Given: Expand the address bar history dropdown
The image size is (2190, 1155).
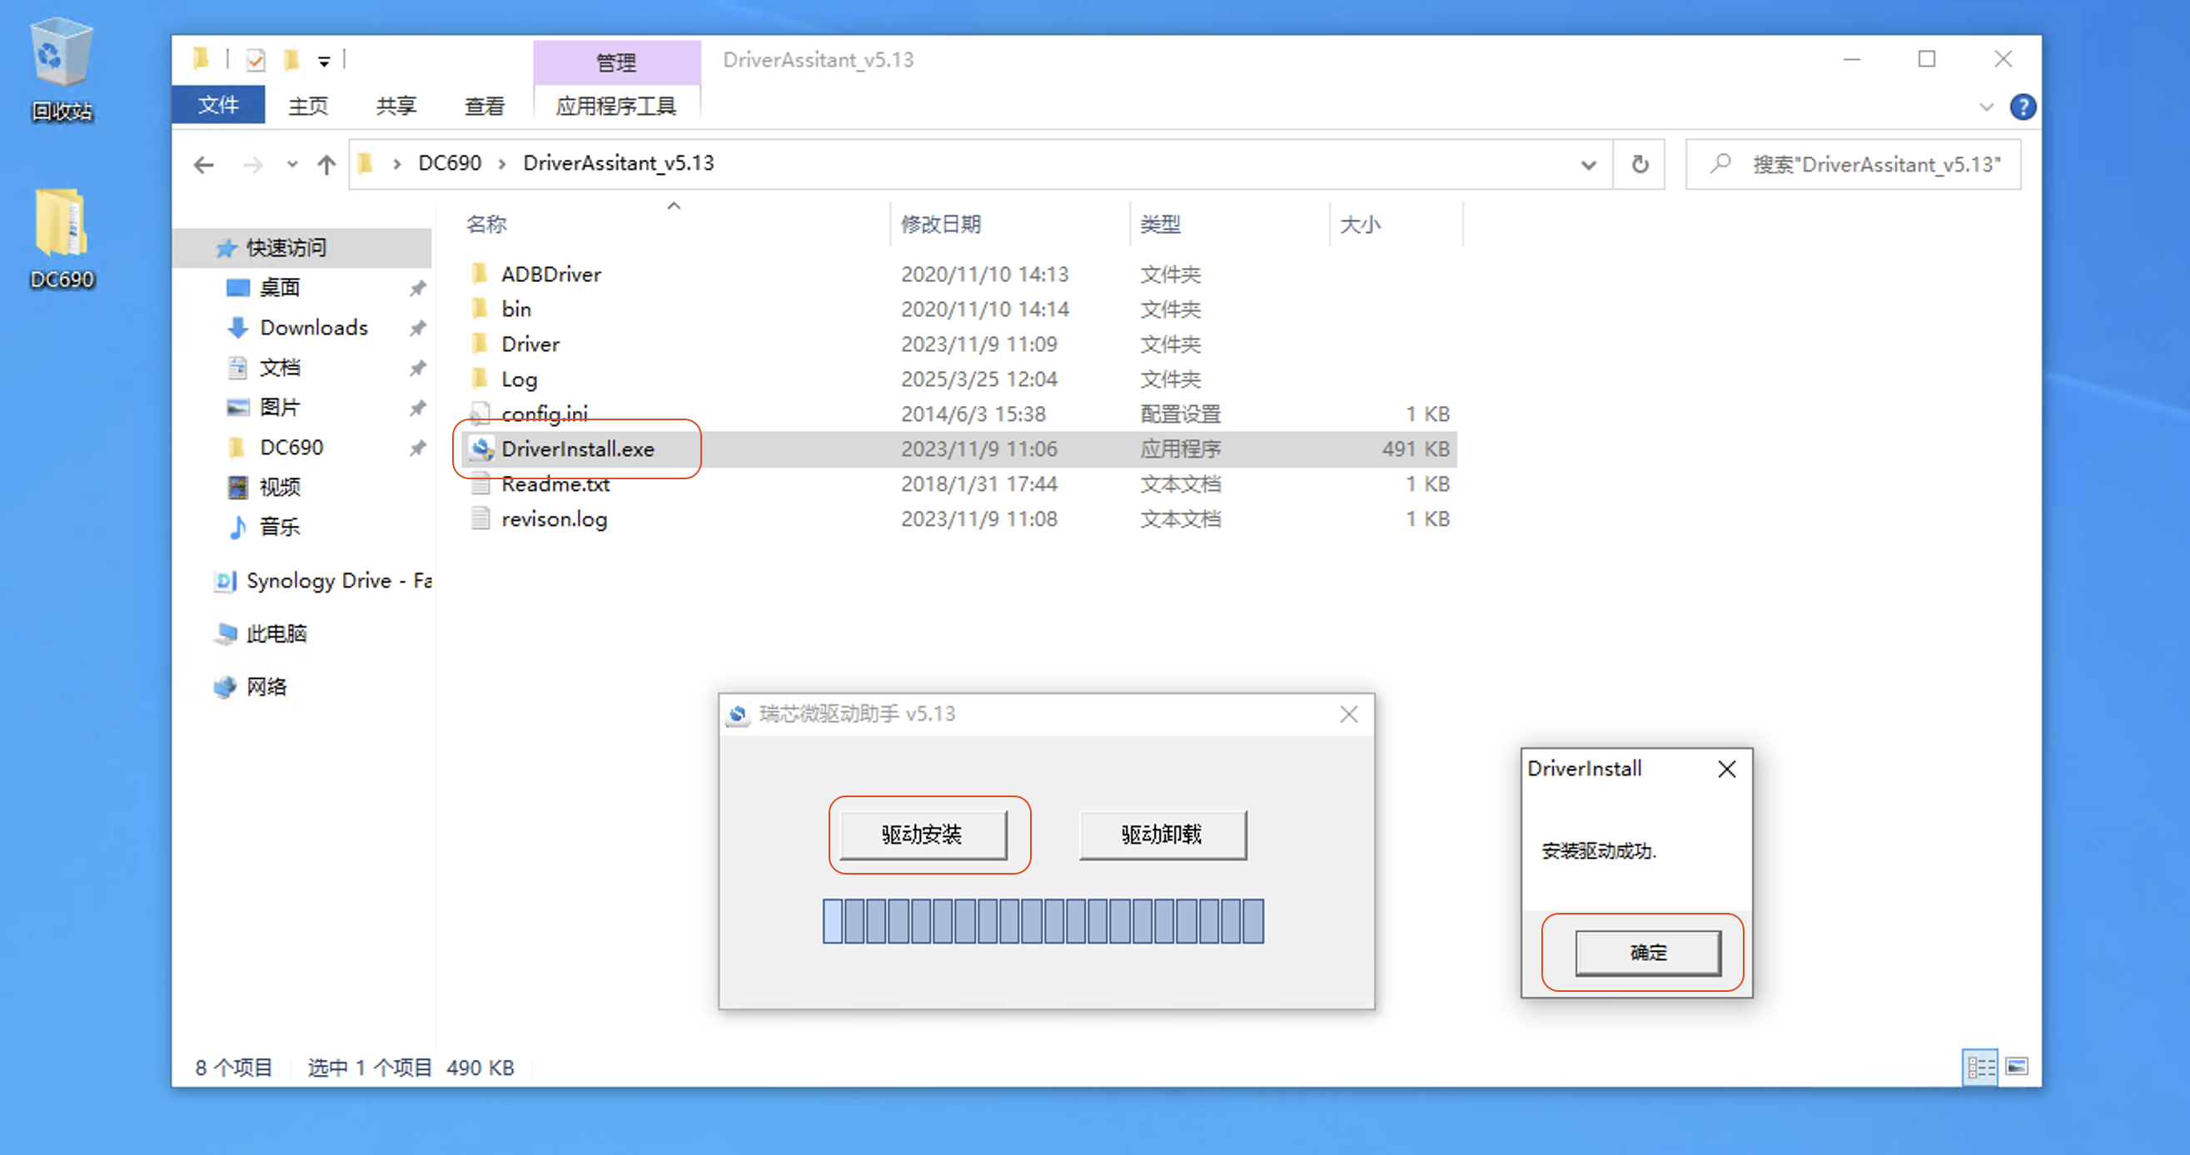Looking at the screenshot, I should 1588,164.
